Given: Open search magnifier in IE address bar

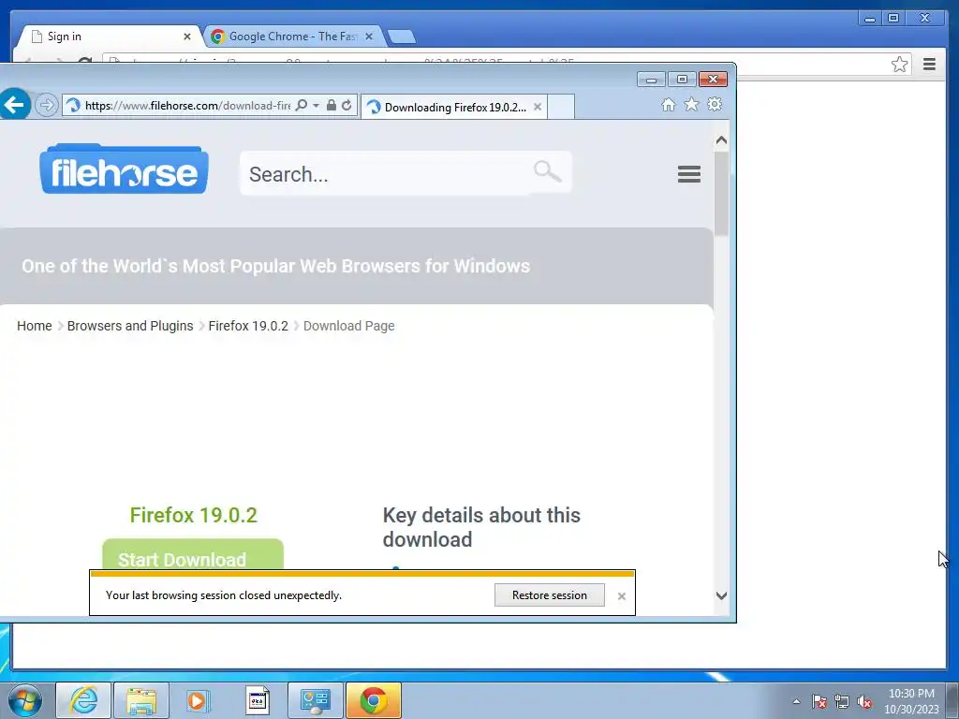Looking at the screenshot, I should click(302, 105).
